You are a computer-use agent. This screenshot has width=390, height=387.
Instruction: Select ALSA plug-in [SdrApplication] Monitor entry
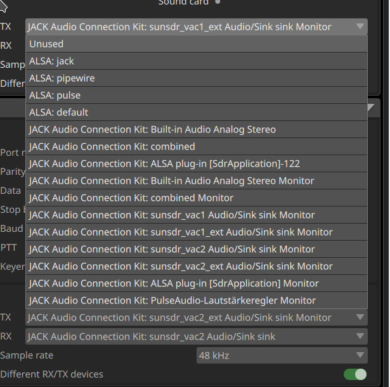click(197, 284)
